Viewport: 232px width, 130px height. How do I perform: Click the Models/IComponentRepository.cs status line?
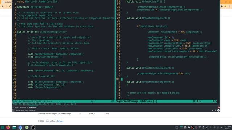coord(63,101)
